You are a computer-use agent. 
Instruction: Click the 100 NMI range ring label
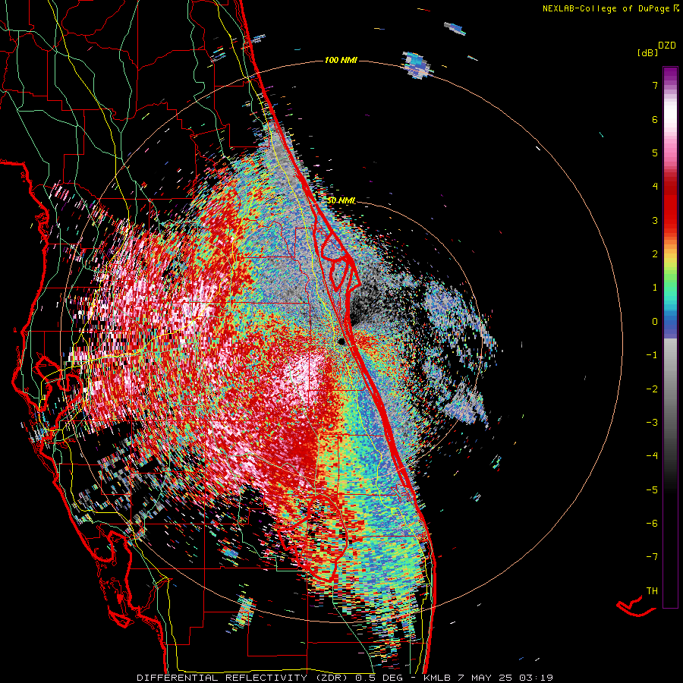pos(341,60)
